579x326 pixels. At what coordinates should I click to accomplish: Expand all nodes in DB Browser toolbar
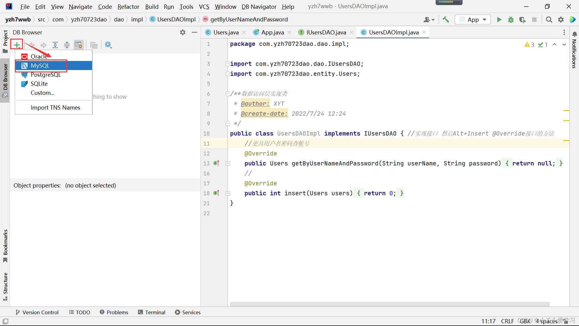(55, 45)
